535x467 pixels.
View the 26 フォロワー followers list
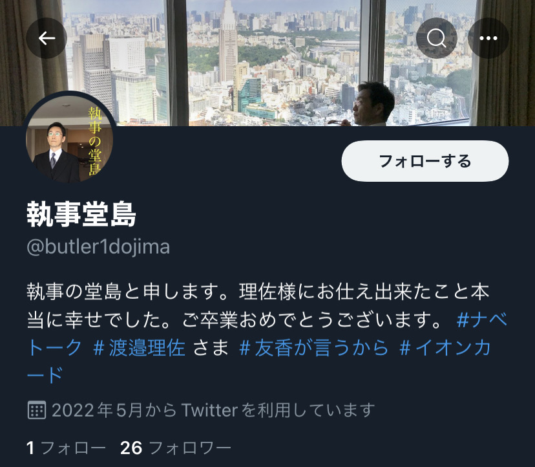(175, 448)
